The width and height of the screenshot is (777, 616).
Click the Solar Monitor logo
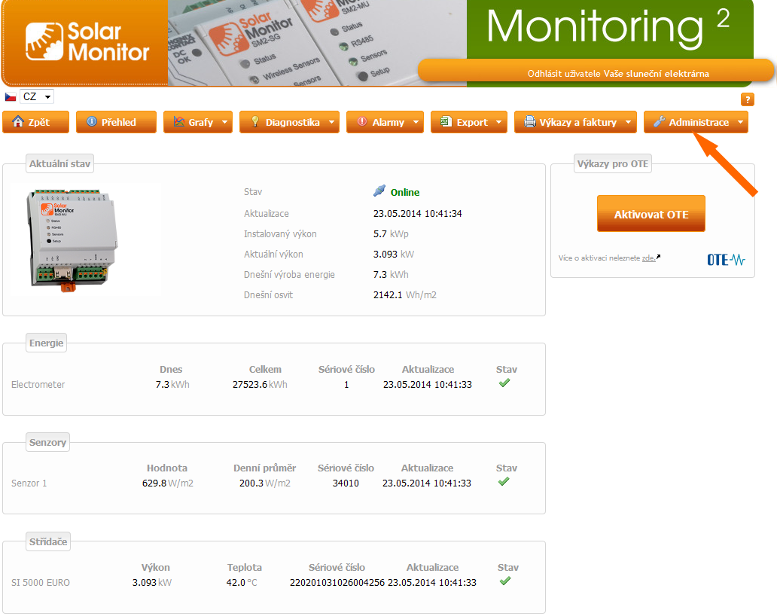click(87, 42)
